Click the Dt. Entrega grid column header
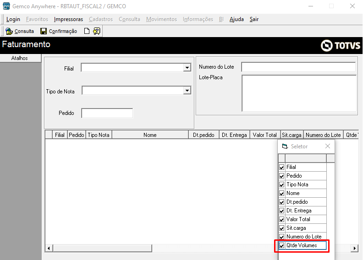The width and height of the screenshot is (363, 260). (234, 135)
